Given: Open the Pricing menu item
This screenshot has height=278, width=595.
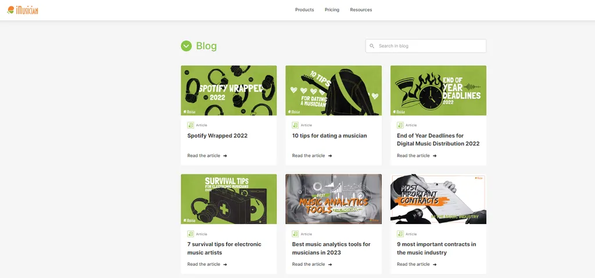Looking at the screenshot, I should point(332,10).
